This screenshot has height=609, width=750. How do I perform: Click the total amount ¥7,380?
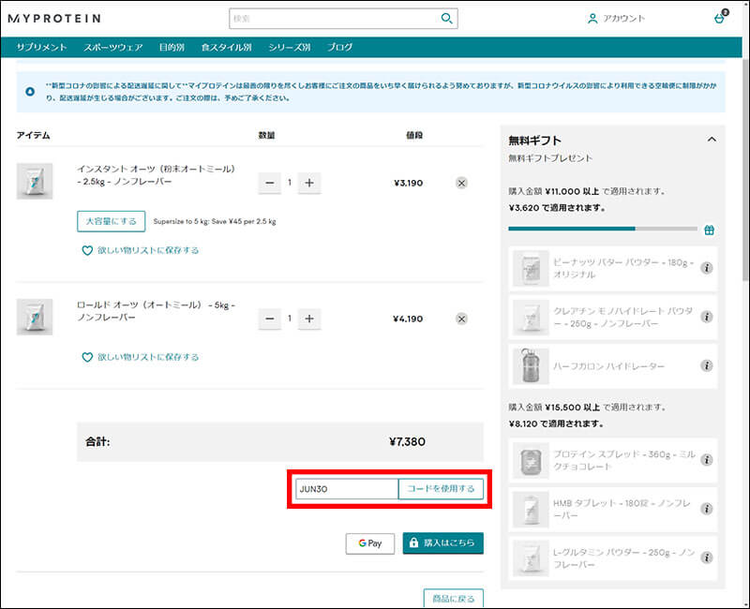[407, 441]
